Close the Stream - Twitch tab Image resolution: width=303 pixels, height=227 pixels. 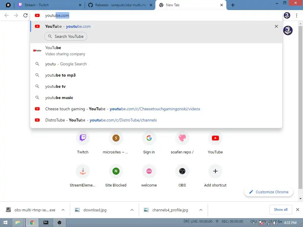[80, 5]
